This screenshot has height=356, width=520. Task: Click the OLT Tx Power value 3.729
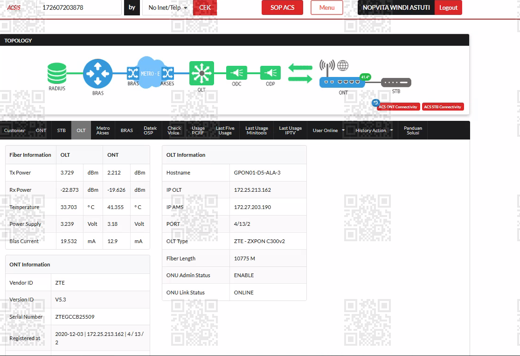[67, 173]
